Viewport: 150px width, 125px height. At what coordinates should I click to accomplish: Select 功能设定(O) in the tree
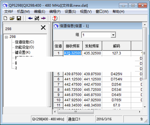coord(24,47)
